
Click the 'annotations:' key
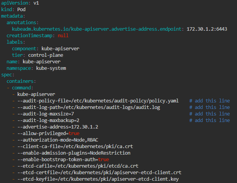click(x=23, y=23)
